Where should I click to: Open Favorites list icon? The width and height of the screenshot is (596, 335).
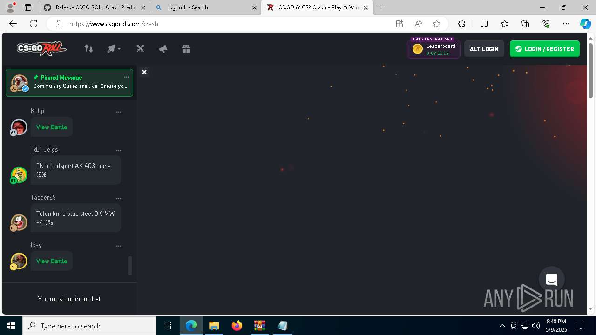point(505,24)
